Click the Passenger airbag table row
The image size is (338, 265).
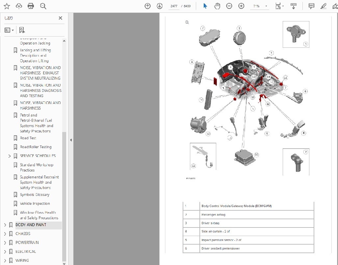248,215
